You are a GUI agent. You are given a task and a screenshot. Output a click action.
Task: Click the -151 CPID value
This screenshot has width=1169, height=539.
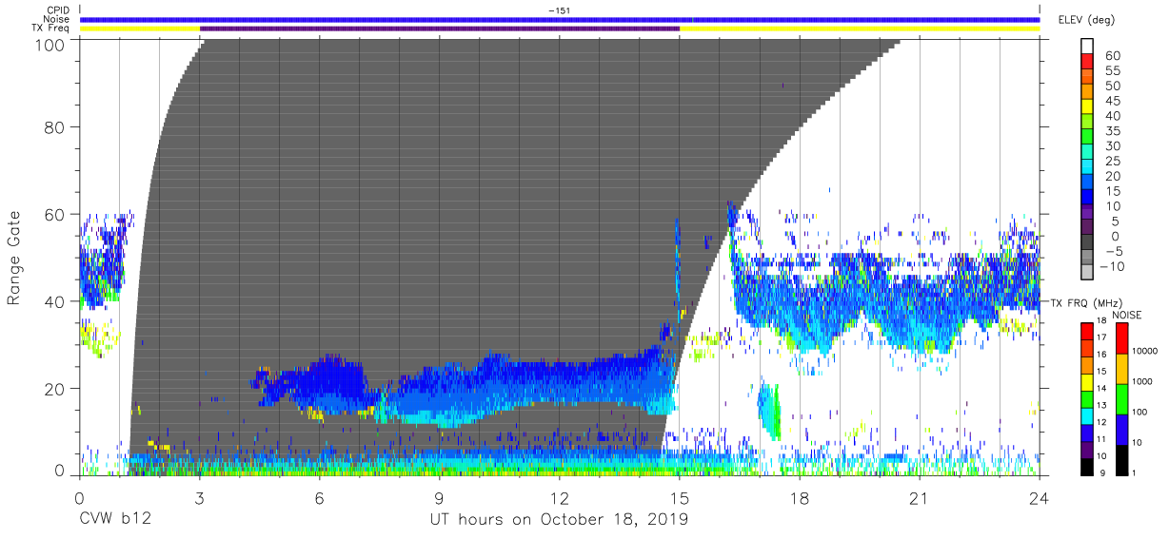(559, 10)
